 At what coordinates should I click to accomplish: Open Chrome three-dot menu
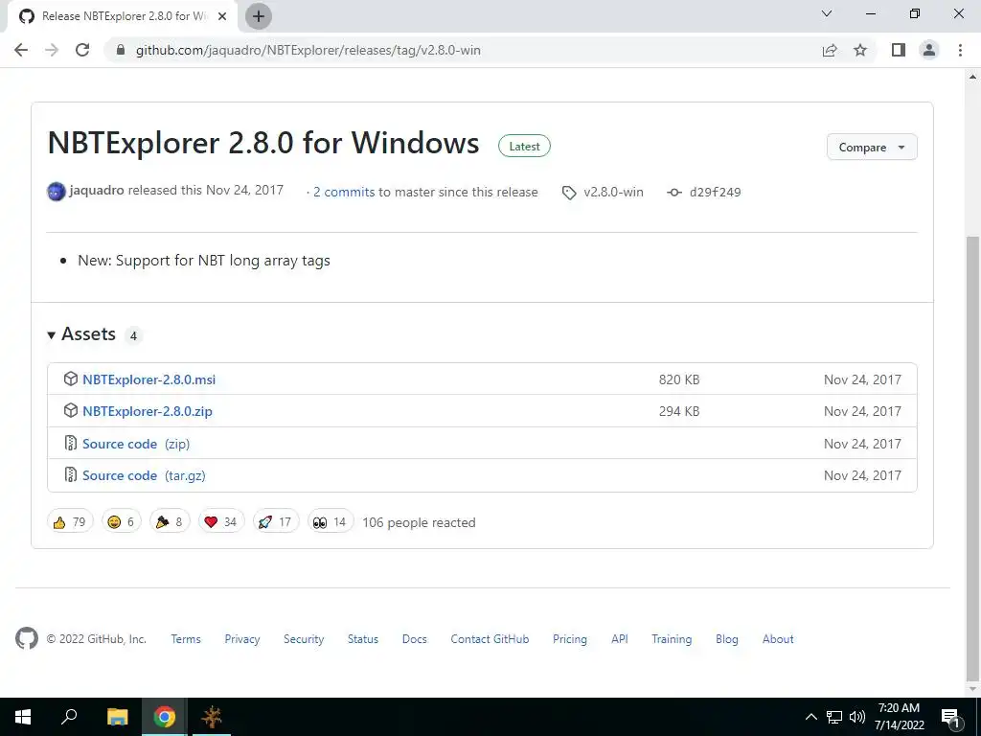pos(960,50)
